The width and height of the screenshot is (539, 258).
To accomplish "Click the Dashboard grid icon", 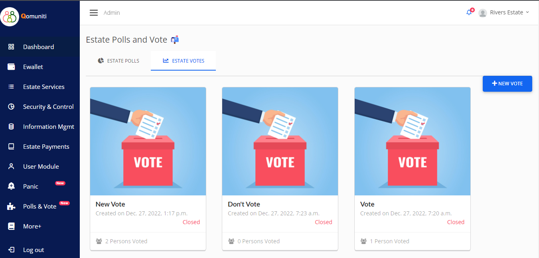I will pos(11,47).
